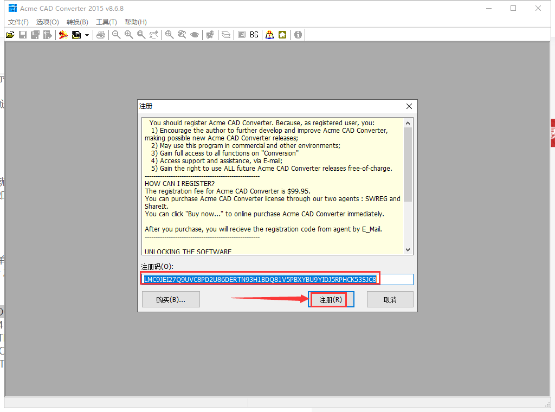
Task: Click the home page icon
Action: point(282,35)
